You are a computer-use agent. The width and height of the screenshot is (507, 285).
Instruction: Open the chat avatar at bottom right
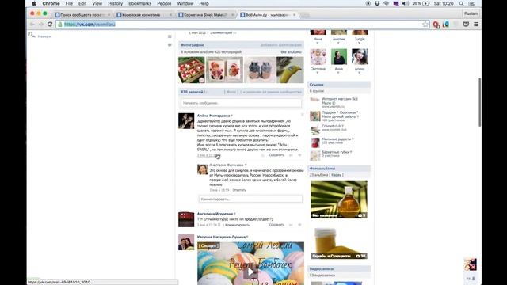pos(471,264)
